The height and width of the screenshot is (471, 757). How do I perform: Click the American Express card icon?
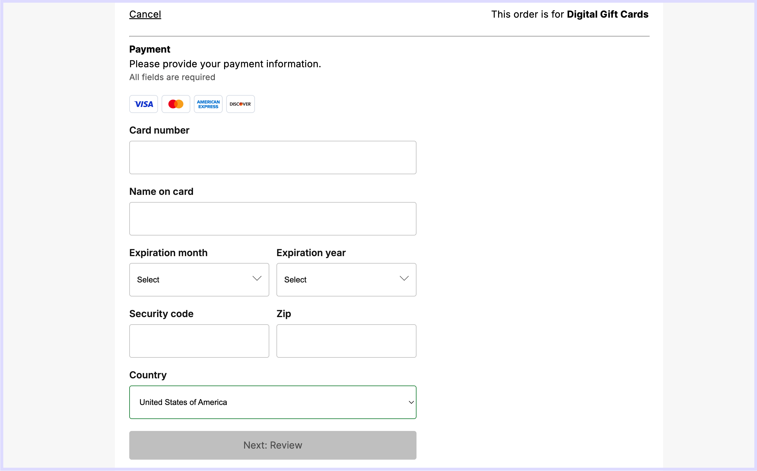click(208, 104)
